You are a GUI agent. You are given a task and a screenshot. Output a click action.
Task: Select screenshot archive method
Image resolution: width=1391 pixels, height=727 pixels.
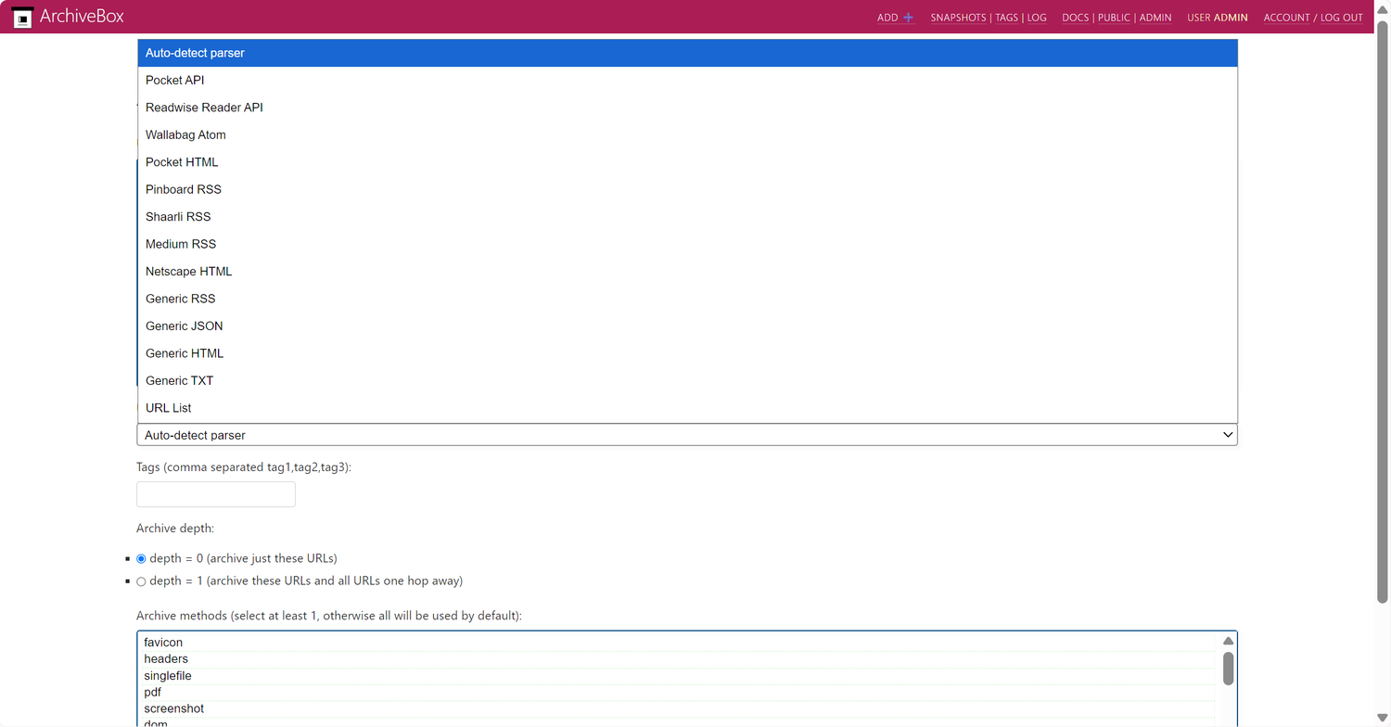point(679,708)
